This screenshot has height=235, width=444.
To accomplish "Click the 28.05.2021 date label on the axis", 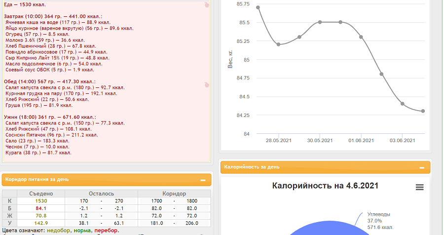I will coord(279,141).
